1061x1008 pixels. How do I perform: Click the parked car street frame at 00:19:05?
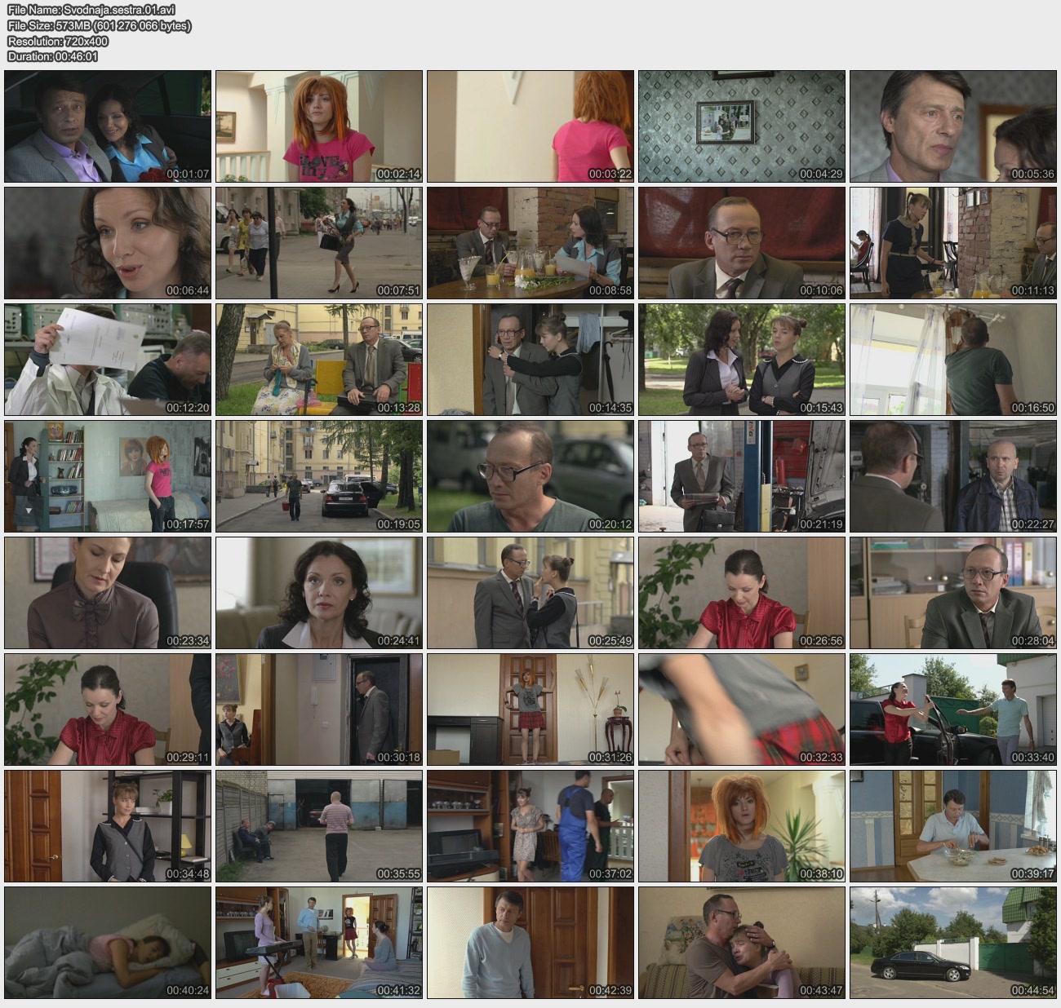point(319,476)
